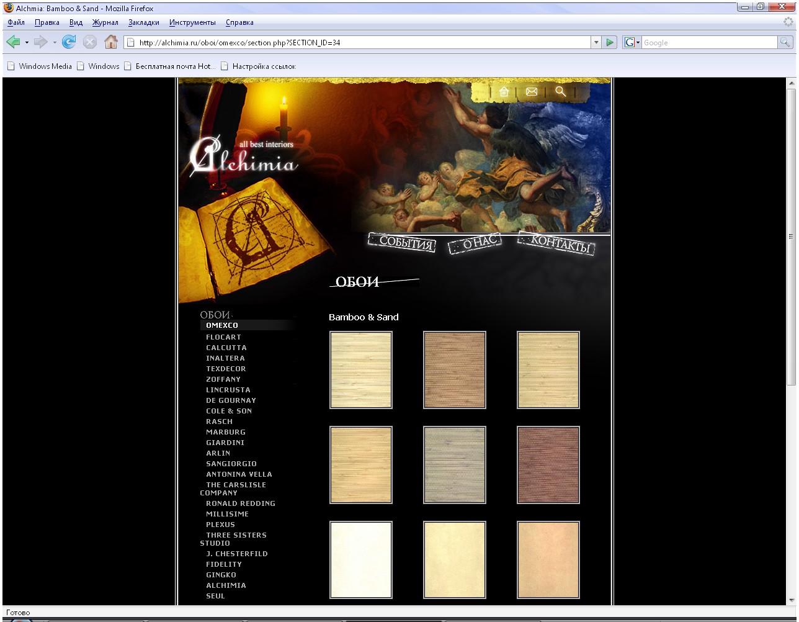Open the RONALD REDDING brand link
The height and width of the screenshot is (622, 799).
[x=241, y=503]
